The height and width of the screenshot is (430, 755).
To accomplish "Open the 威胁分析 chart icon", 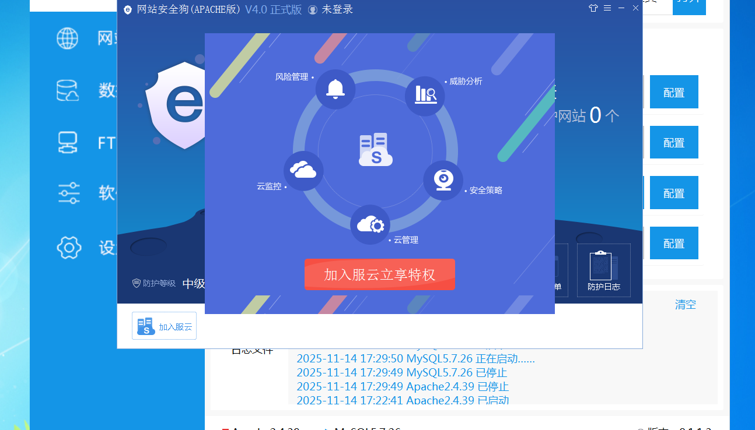I will (425, 96).
